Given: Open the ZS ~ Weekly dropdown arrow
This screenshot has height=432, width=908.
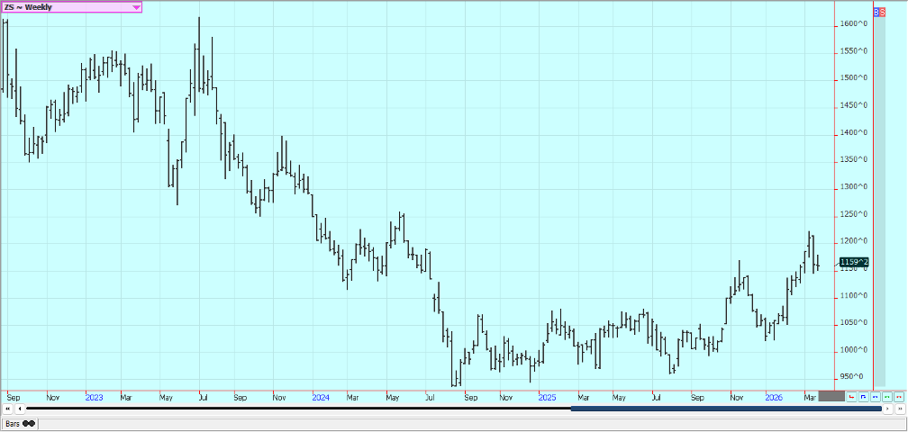Looking at the screenshot, I should pos(136,7).
